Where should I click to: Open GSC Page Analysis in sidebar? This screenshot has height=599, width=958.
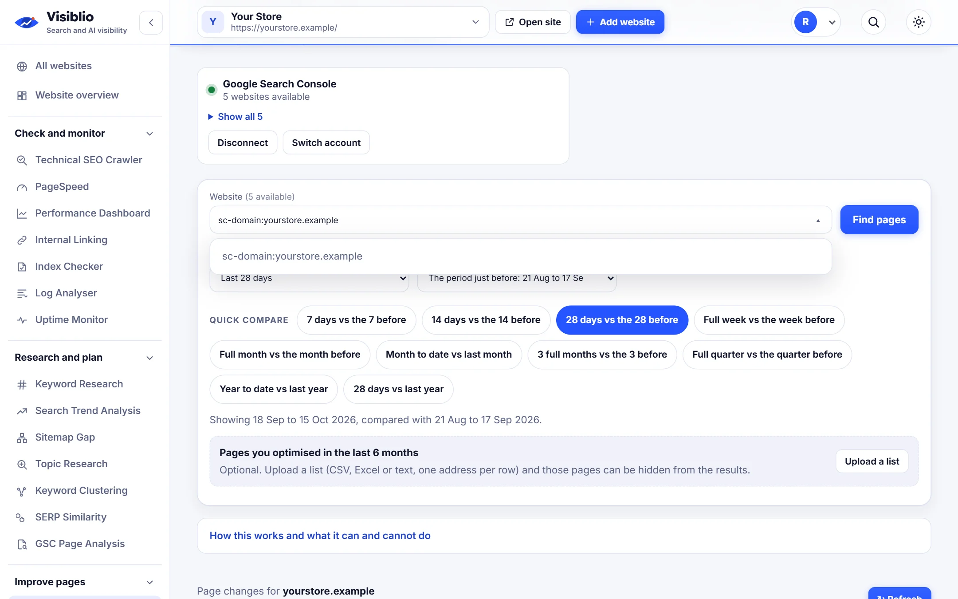point(80,544)
